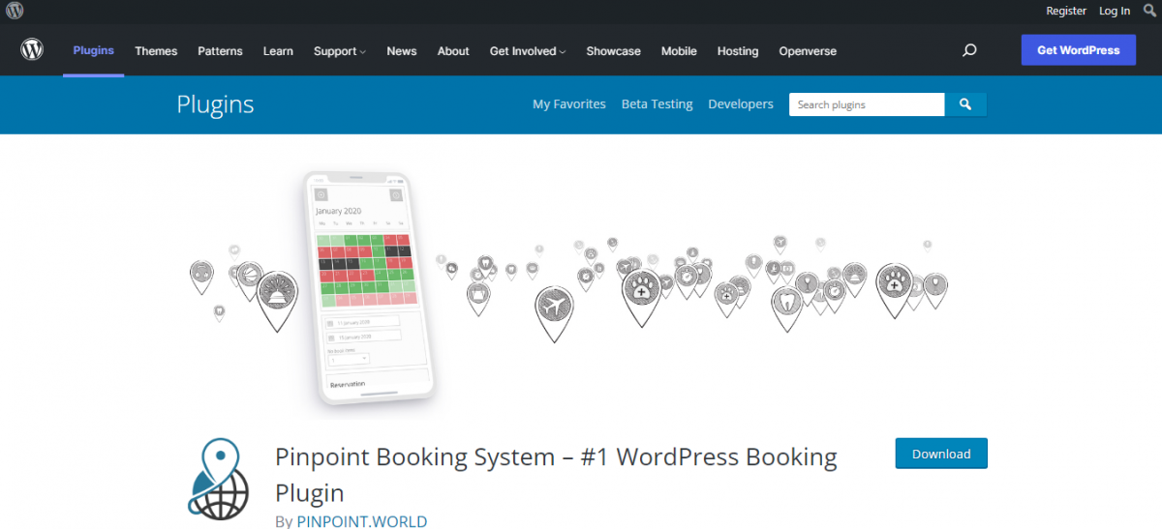The width and height of the screenshot is (1162, 529).
Task: Click the admin bar search icon
Action: pyautogui.click(x=1149, y=11)
